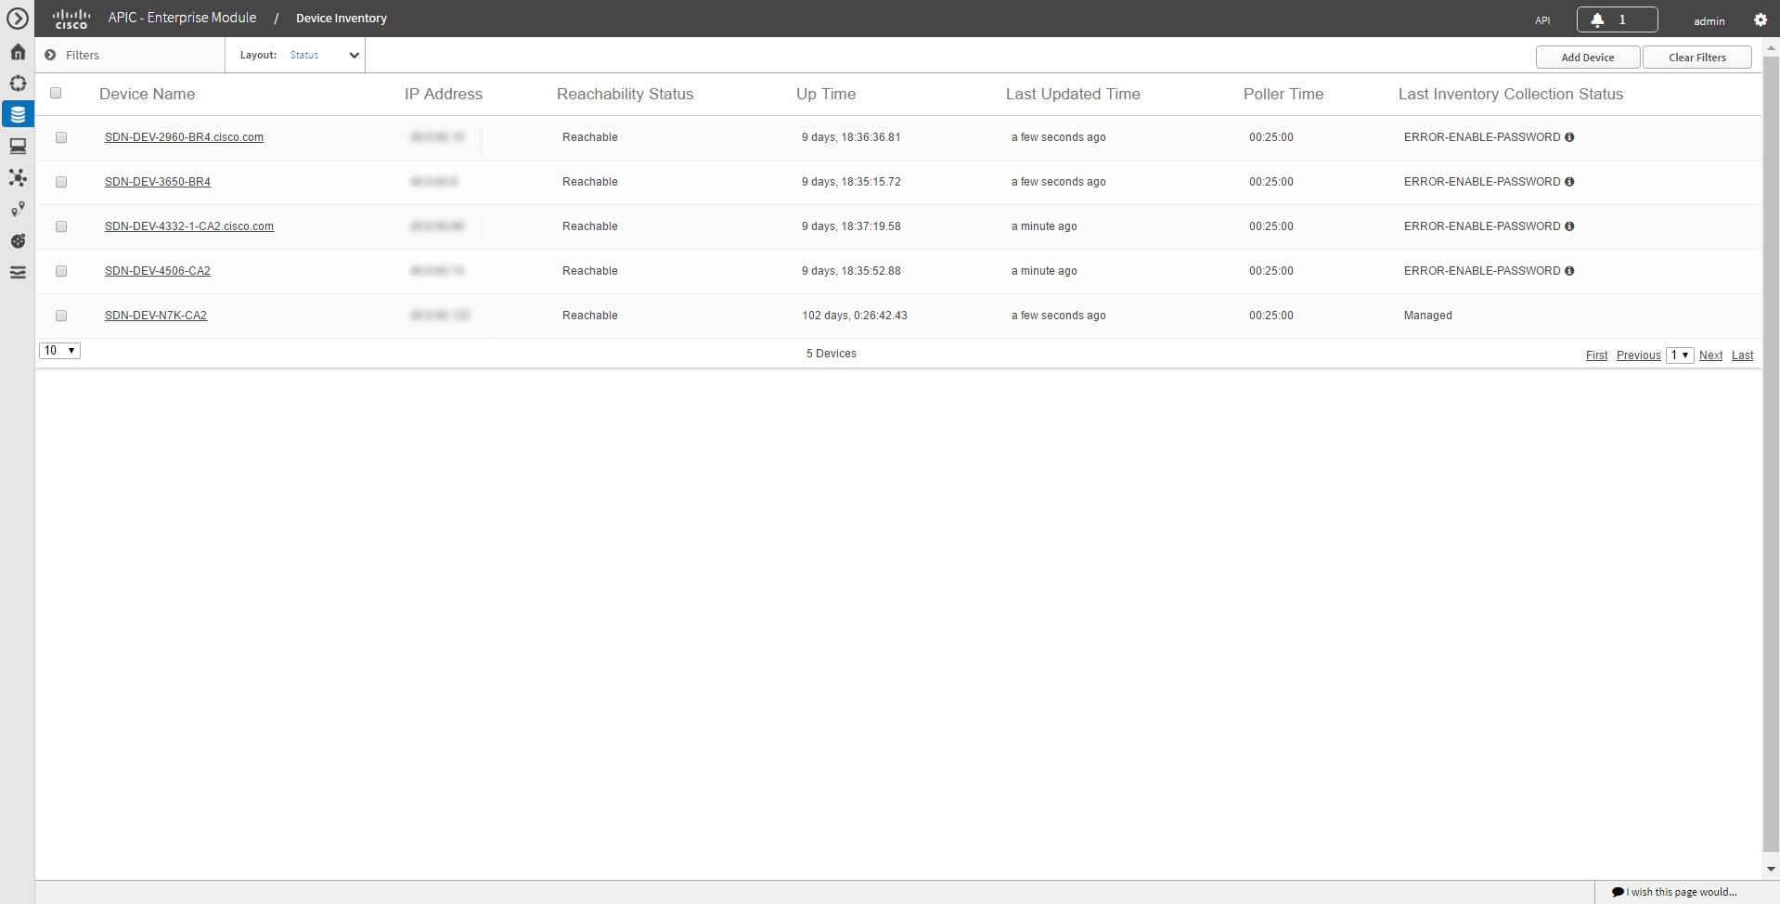Open device SDN-DEV-4506-CA2 details link
The width and height of the screenshot is (1780, 904).
158,270
